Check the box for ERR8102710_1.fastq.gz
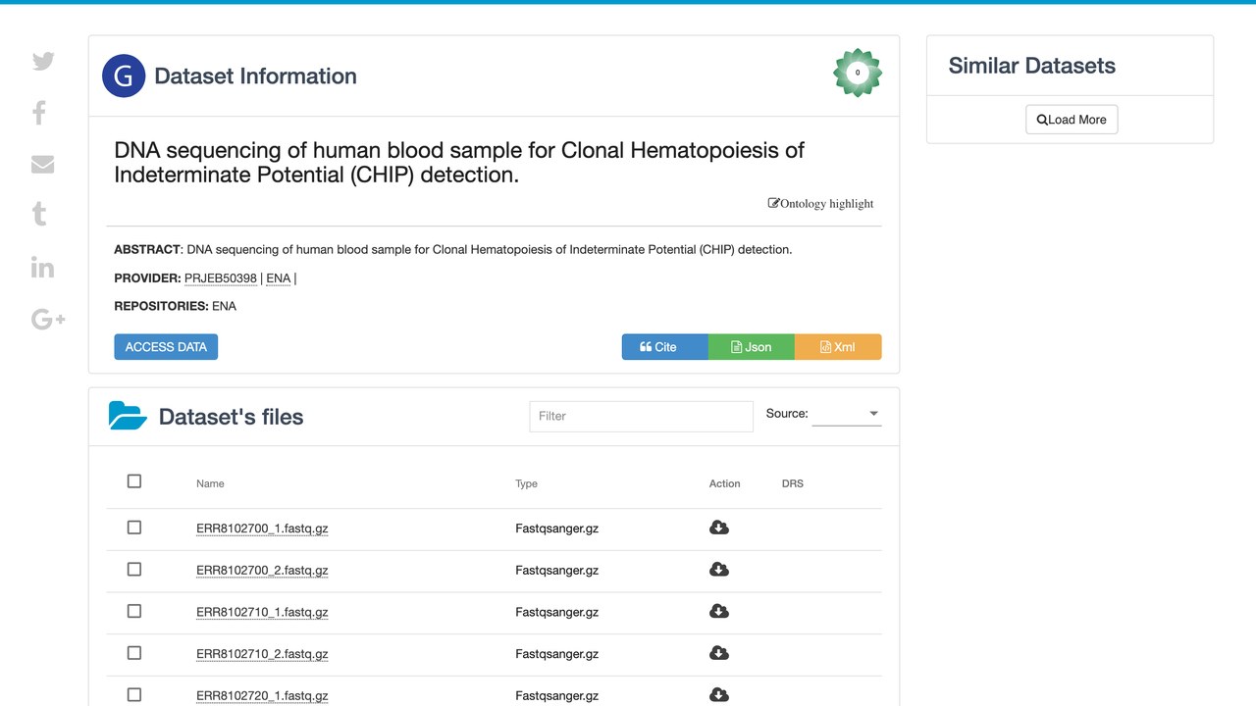Screen dimensions: 1256x706 click(x=134, y=611)
